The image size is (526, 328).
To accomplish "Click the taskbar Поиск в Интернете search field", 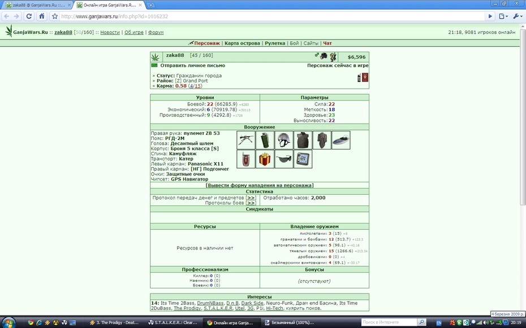I will pos(389,322).
